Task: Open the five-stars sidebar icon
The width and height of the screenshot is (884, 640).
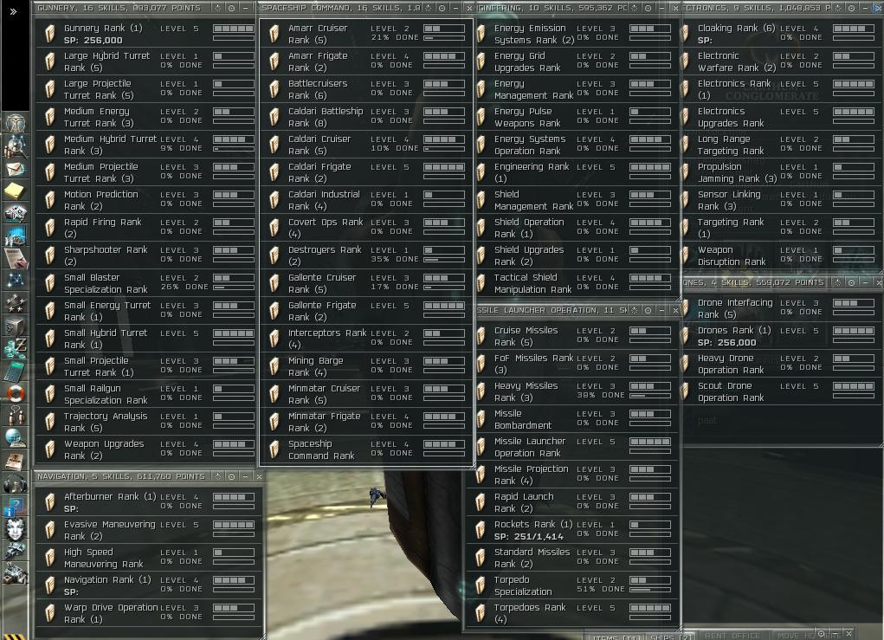Action: coord(16,303)
